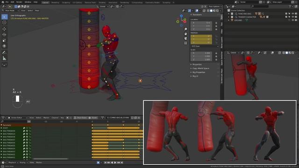Click the Blender logo menu icon

(3, 2)
